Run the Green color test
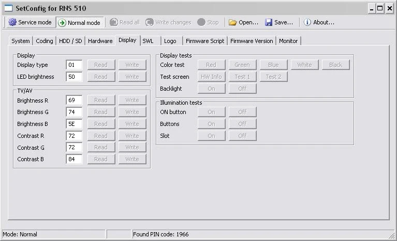Screen dimensions: 397x241 pos(243,65)
